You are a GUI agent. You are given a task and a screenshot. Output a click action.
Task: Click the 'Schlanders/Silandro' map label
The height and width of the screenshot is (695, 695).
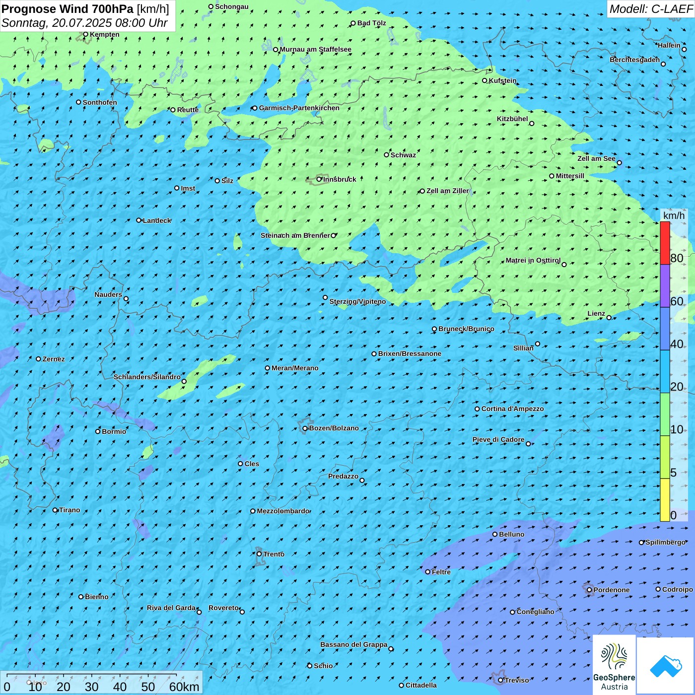tap(147, 377)
